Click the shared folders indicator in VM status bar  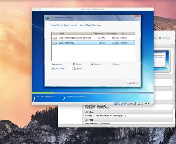click(x=128, y=104)
